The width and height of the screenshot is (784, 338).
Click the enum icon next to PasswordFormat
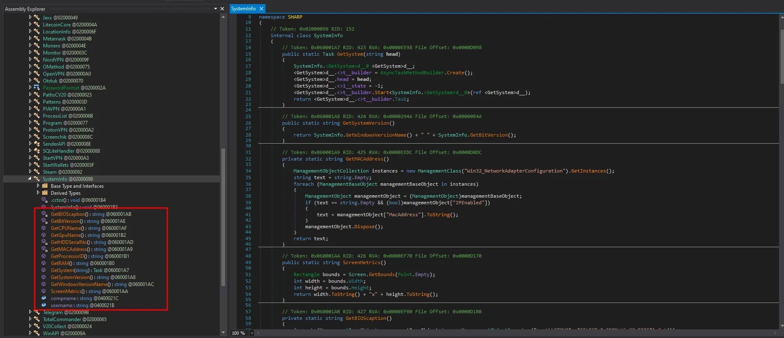pos(37,87)
